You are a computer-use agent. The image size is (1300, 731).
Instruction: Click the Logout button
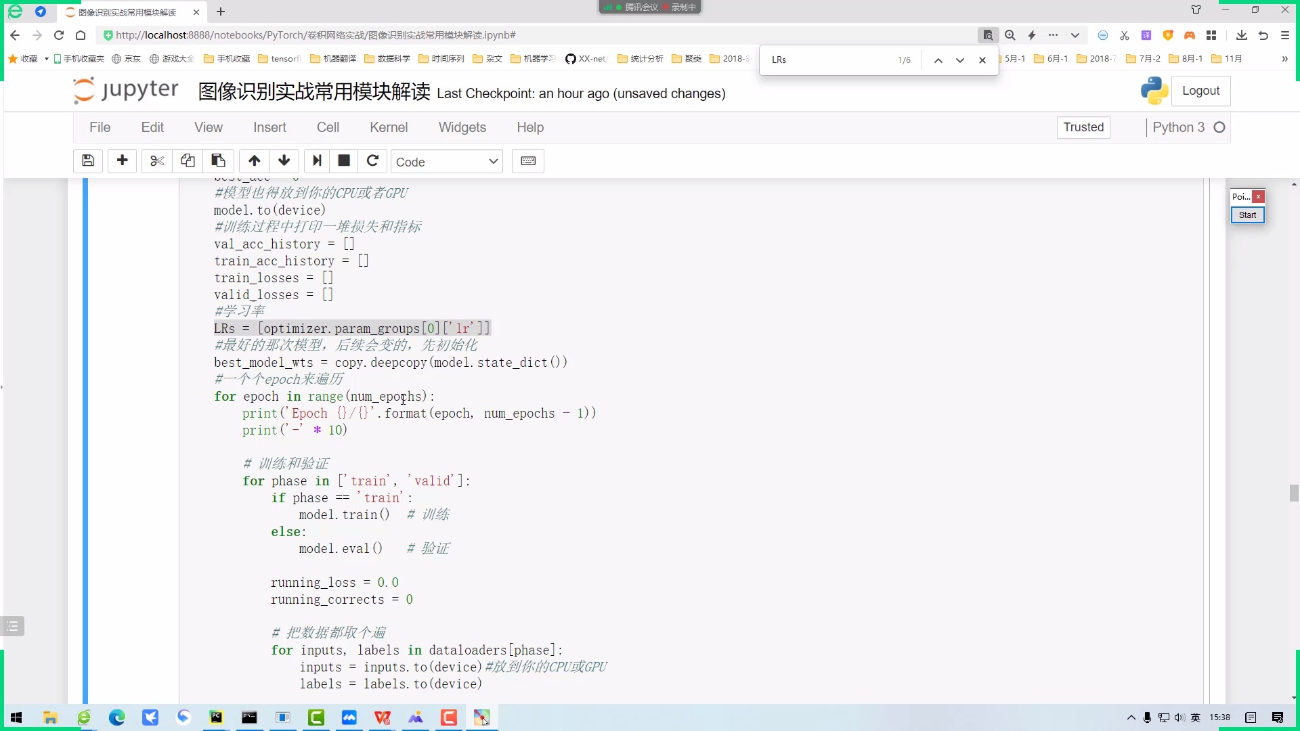1201,91
